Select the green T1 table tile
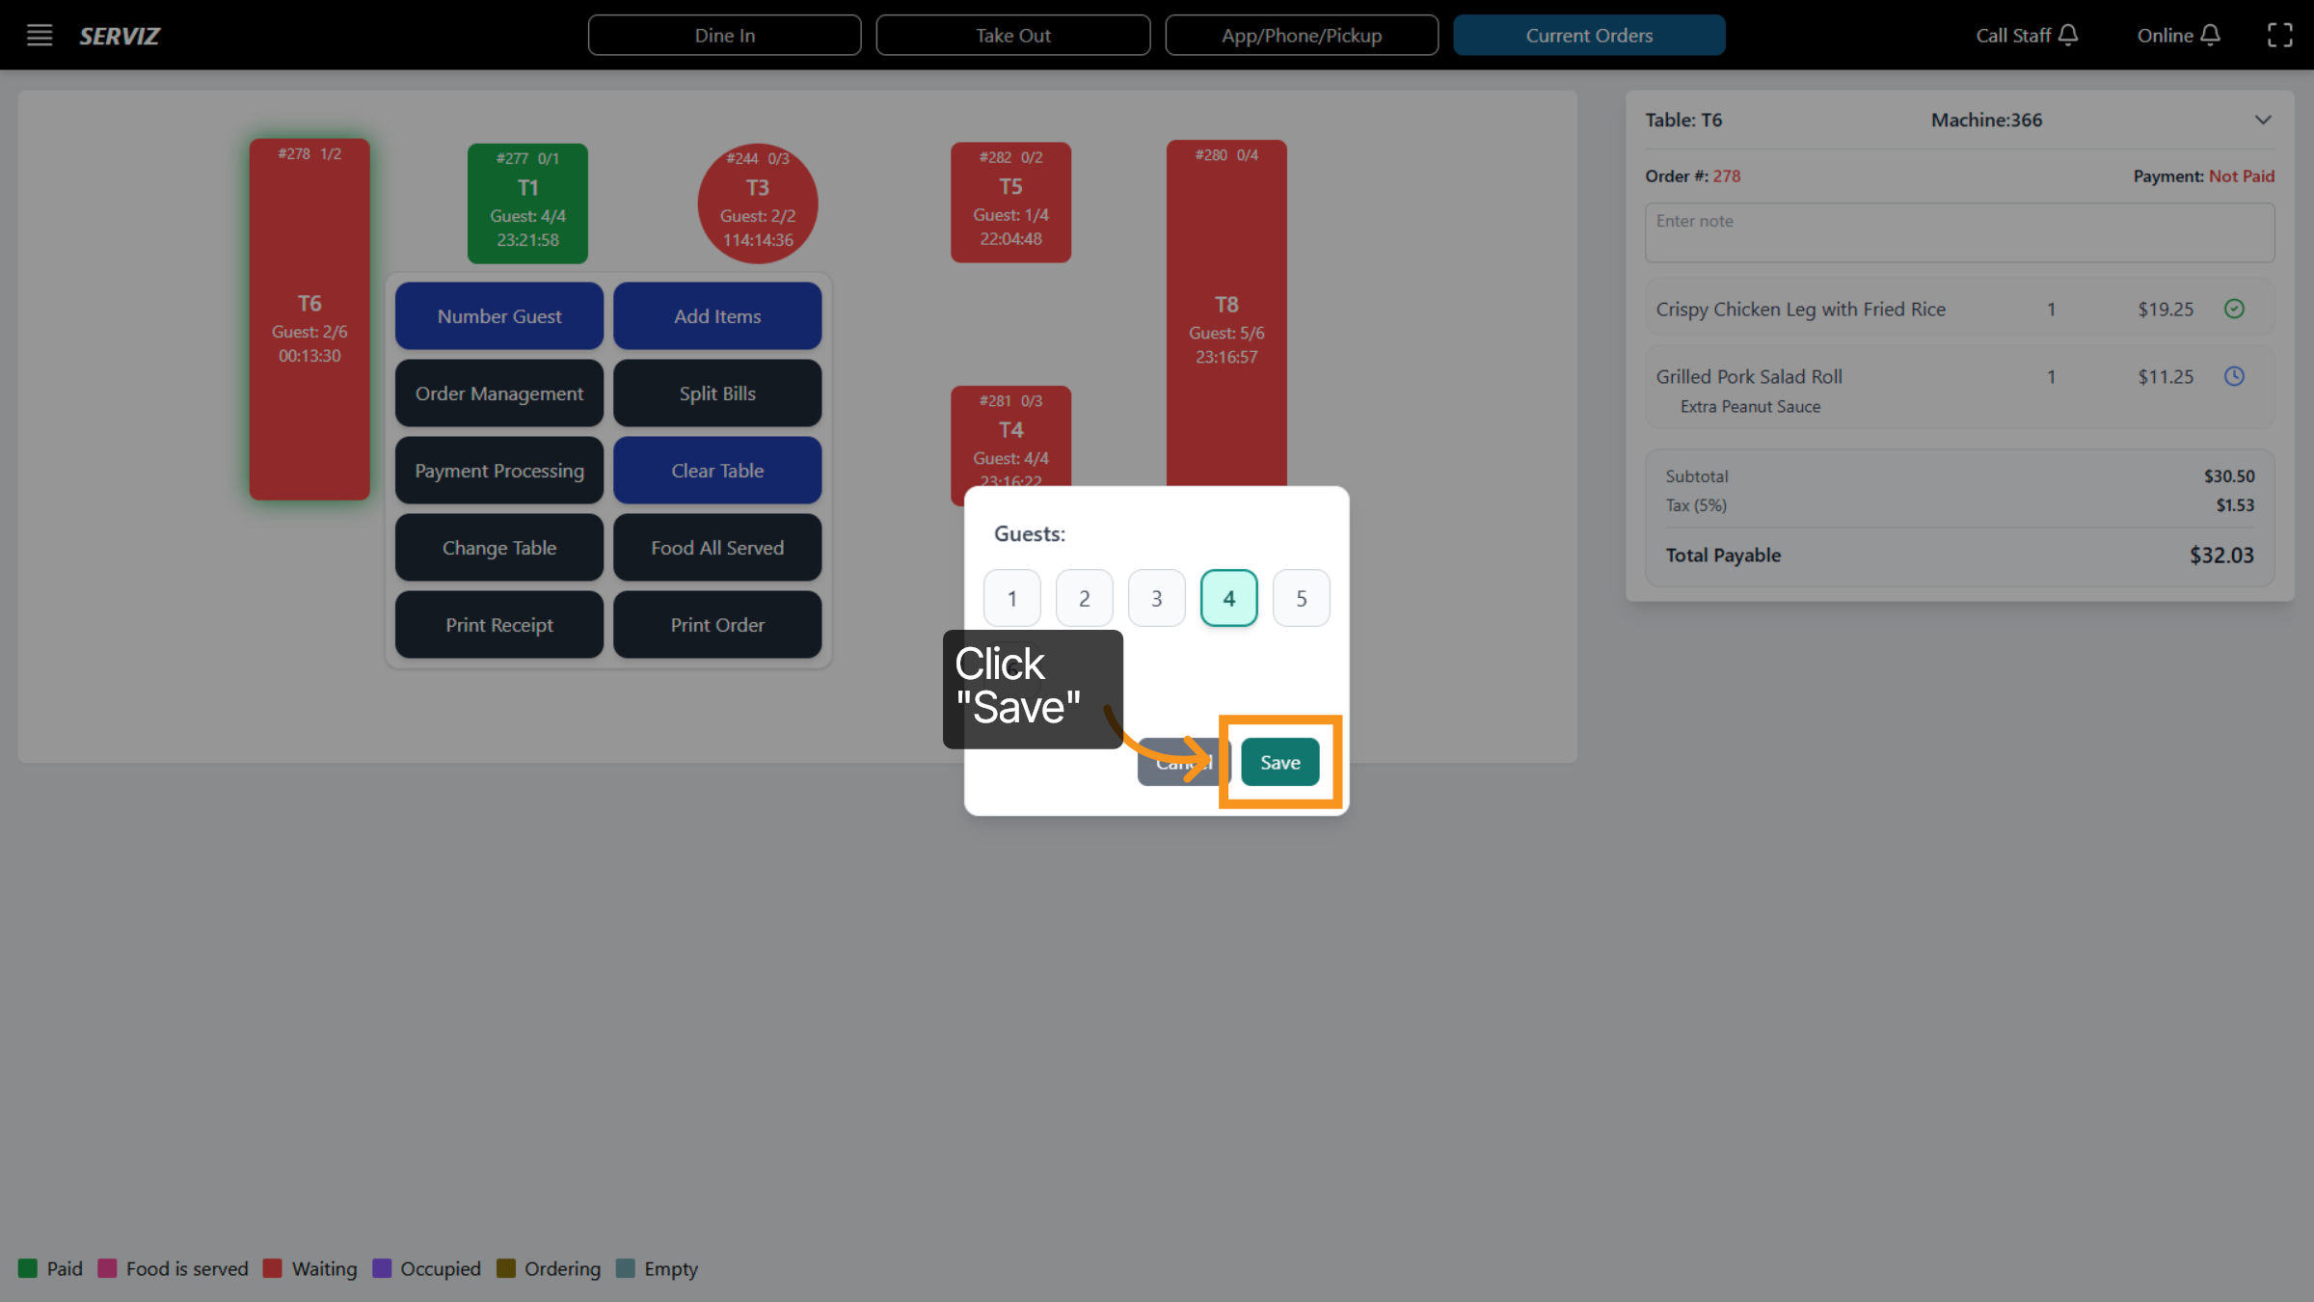Screen dimensions: 2314x1302 [x=527, y=203]
